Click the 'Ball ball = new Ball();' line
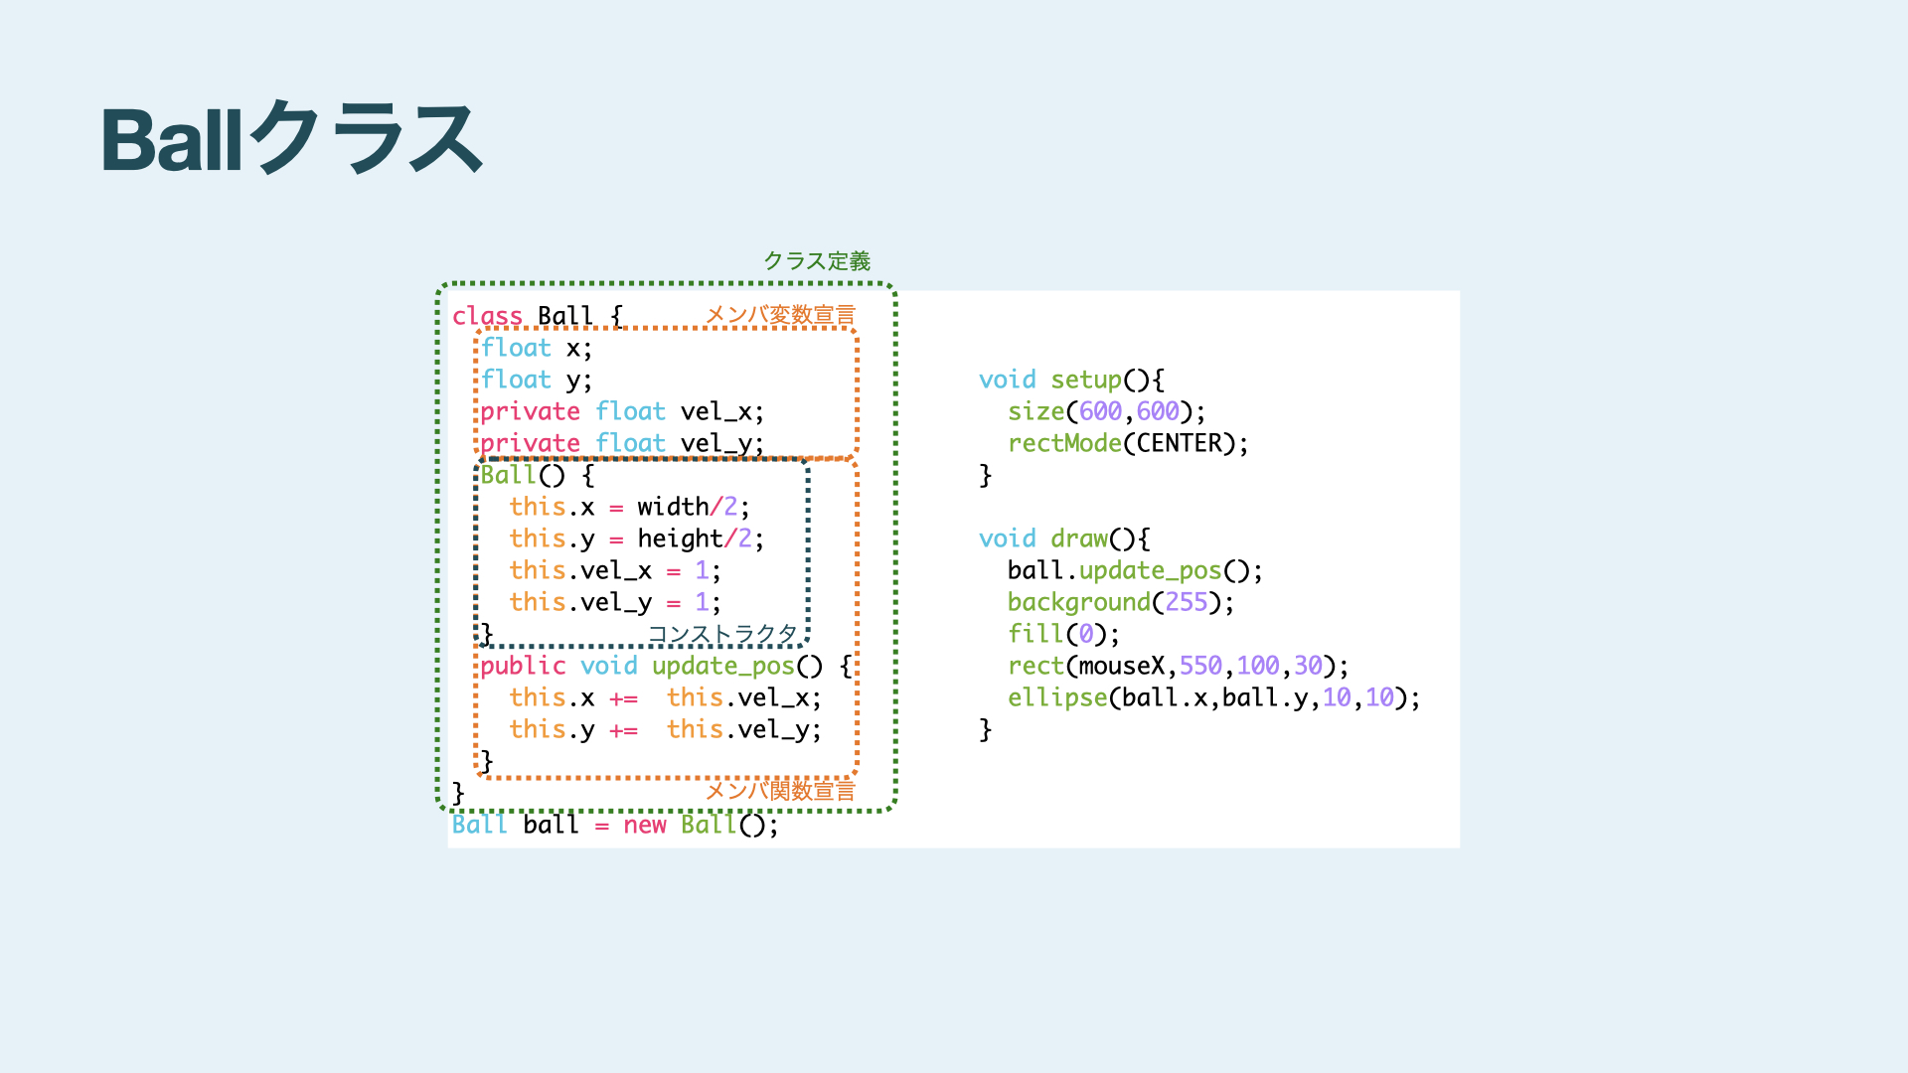The height and width of the screenshot is (1073, 1908). pyautogui.click(x=615, y=826)
